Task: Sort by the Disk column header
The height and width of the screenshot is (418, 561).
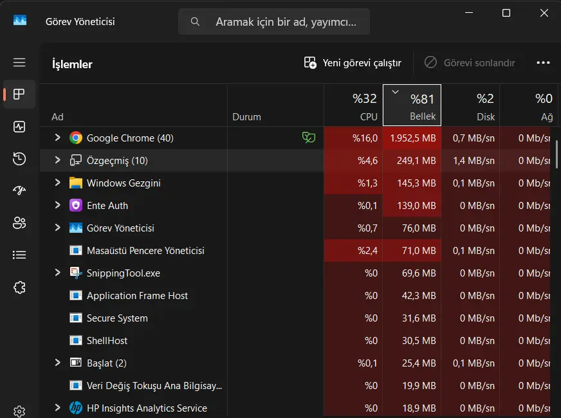Action: click(470, 105)
